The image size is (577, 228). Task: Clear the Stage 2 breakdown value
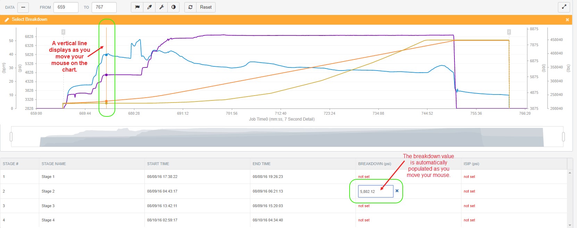[x=397, y=191]
